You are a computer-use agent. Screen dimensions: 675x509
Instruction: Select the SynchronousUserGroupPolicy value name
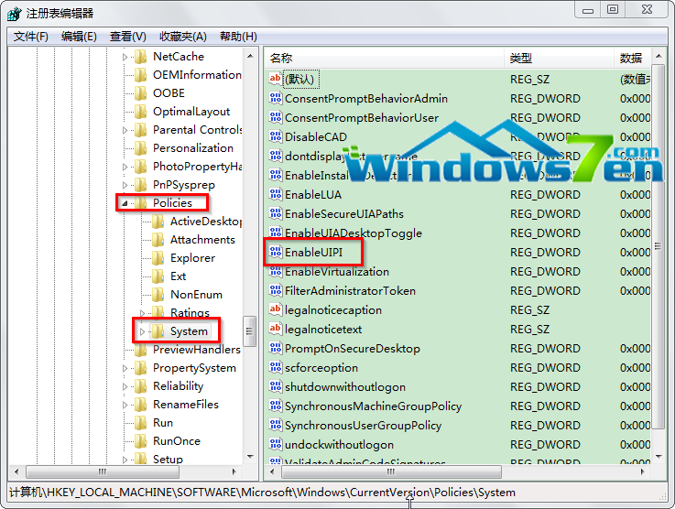[x=364, y=425]
